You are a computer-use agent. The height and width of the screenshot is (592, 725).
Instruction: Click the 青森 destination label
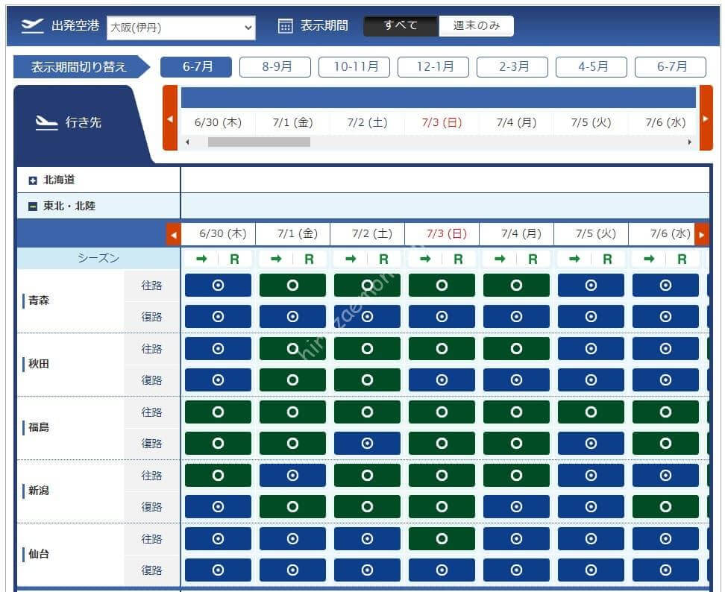click(x=39, y=301)
